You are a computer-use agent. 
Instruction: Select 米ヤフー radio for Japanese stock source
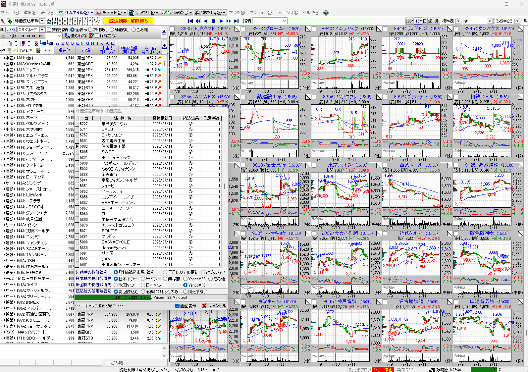143,279
